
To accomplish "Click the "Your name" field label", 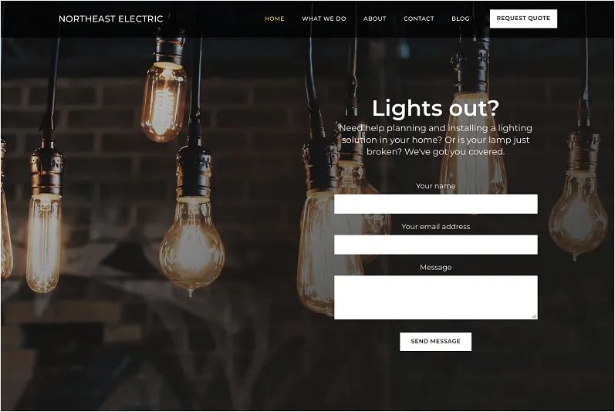I will coord(436,186).
